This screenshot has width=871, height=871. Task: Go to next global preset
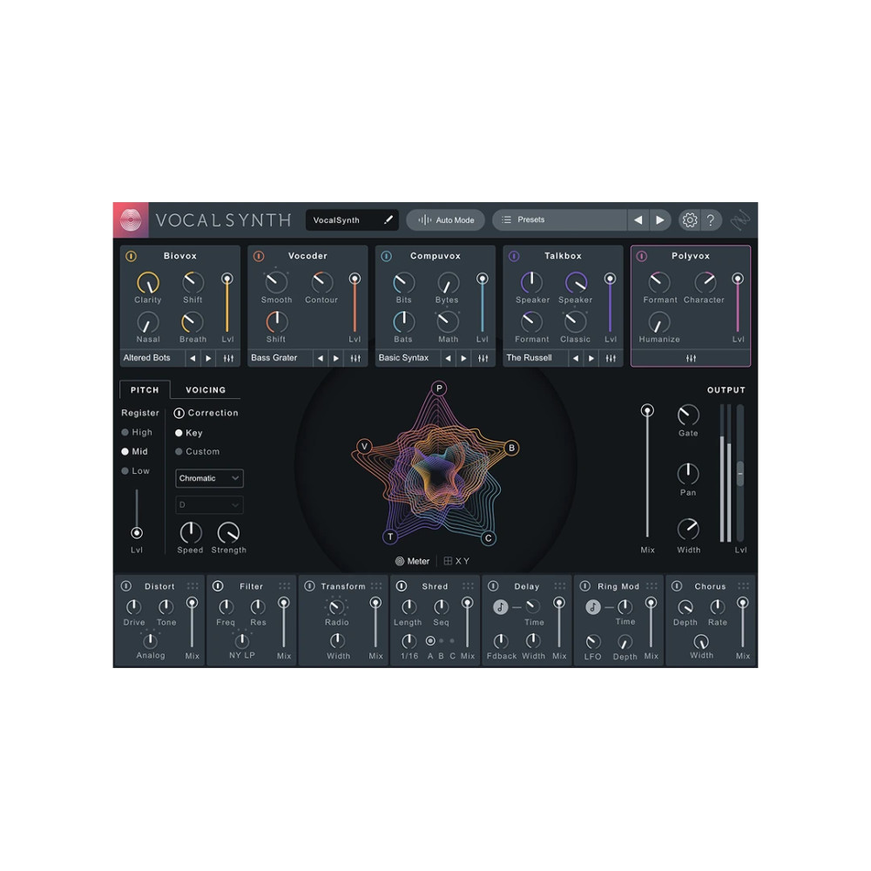tap(660, 220)
